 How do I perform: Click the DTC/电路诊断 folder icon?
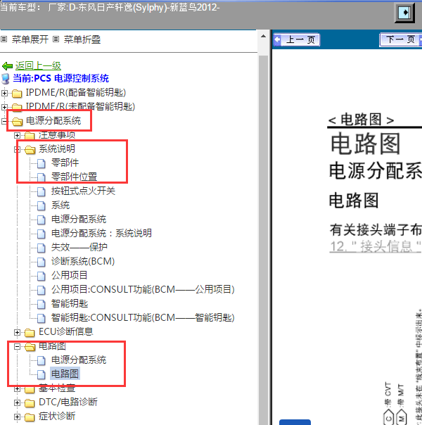point(30,403)
